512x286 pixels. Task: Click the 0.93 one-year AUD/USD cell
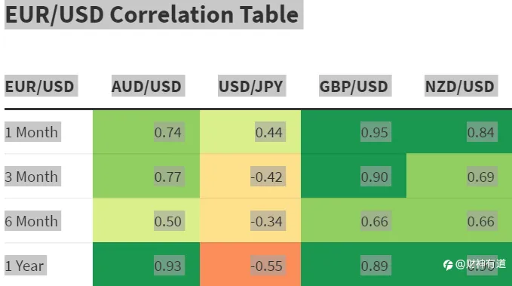tap(146, 264)
